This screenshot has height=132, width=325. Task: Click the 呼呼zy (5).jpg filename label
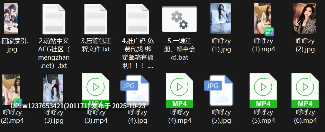[222, 116]
